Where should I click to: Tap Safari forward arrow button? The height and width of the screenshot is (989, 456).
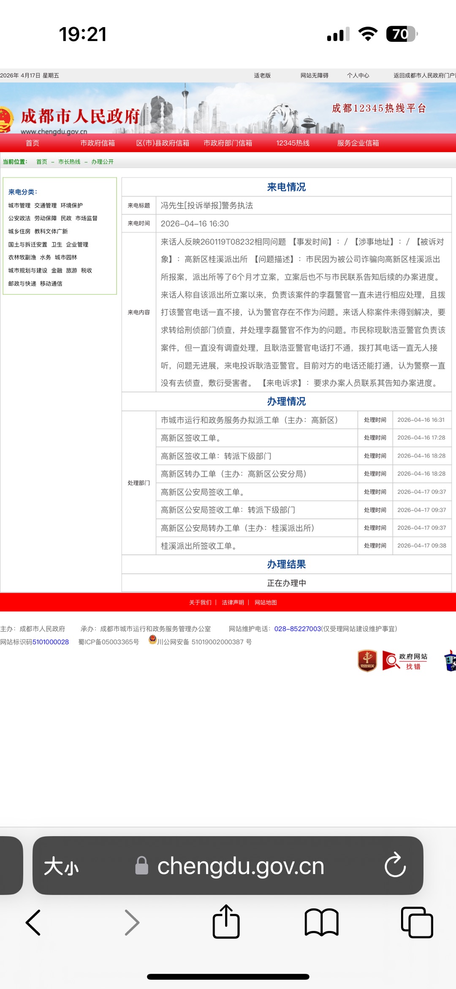point(132,923)
